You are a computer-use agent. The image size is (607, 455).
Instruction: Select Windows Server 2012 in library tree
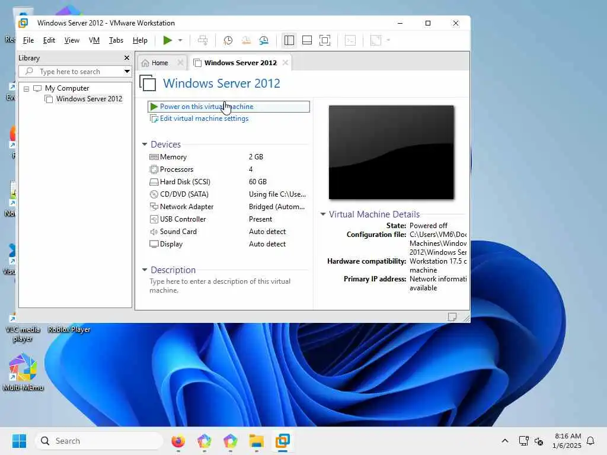point(89,99)
